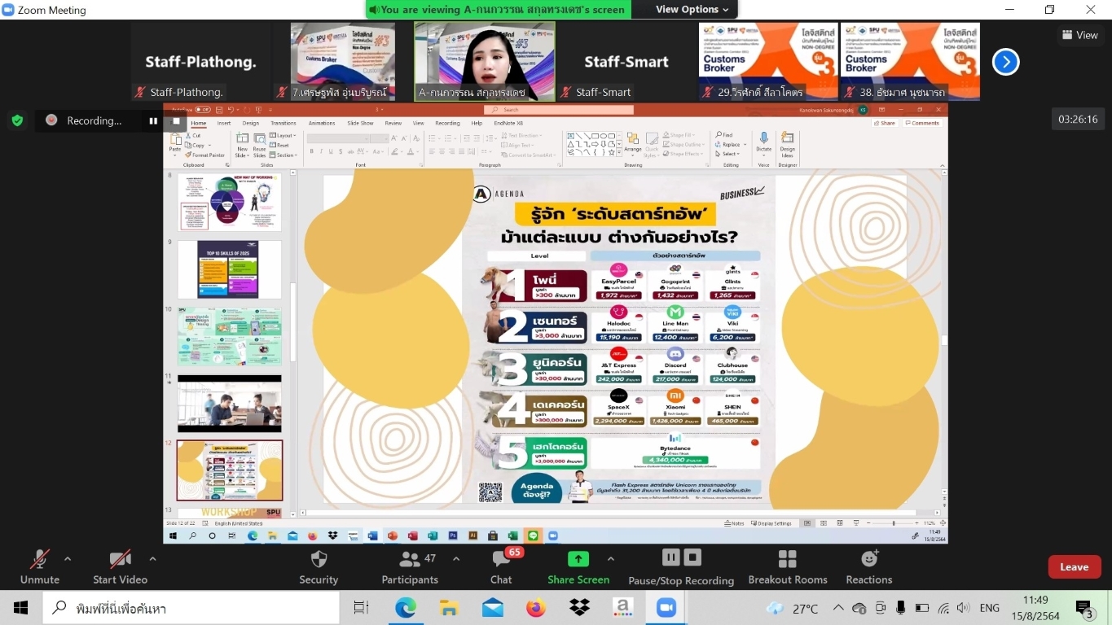Open the Transitions tab in PowerPoint
Screen dimensions: 1112x625
[283, 124]
